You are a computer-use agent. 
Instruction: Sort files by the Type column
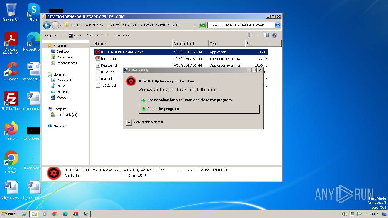[x=227, y=44]
